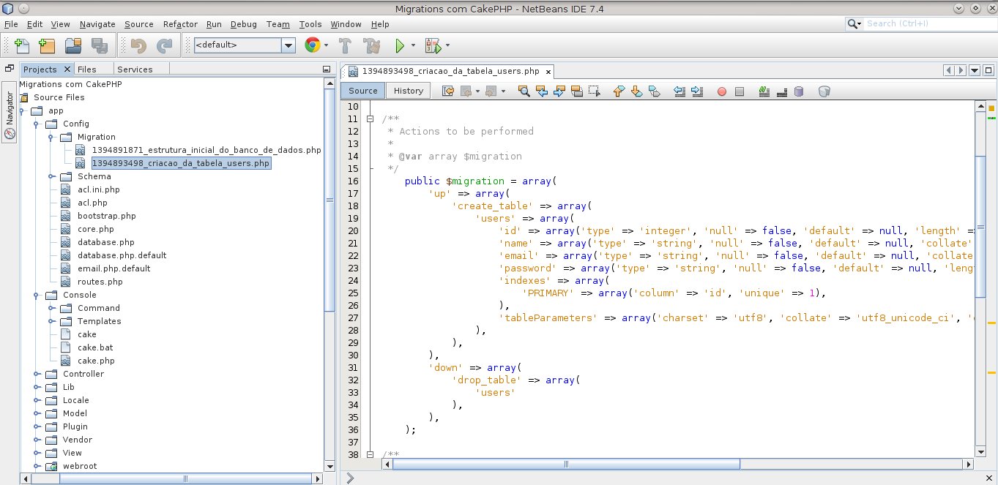Click the Open Project folder icon
Image resolution: width=998 pixels, height=485 pixels.
[x=73, y=45]
